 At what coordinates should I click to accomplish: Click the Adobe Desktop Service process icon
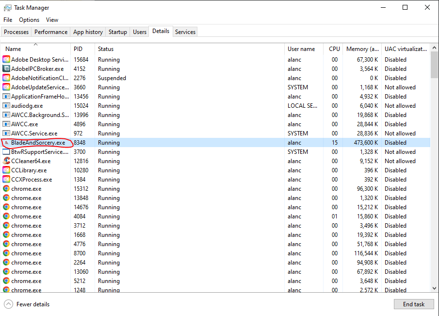(x=6, y=59)
